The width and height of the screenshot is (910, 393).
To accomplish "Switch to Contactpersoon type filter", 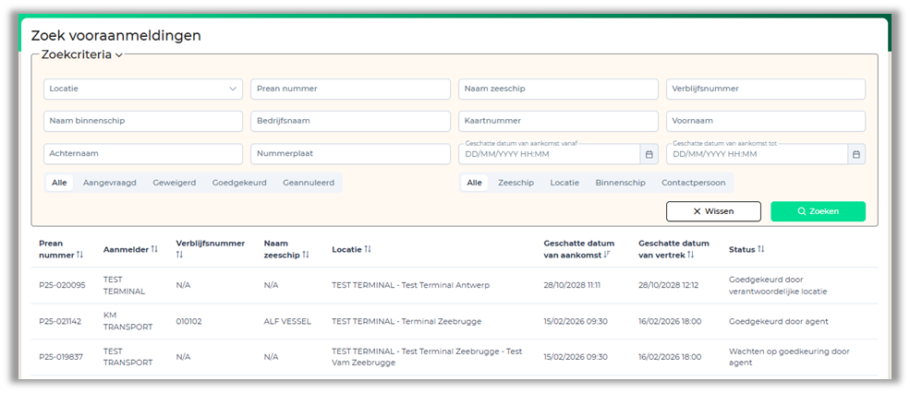I will 693,183.
